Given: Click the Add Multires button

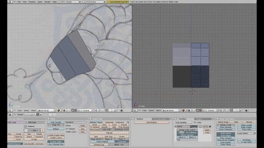Looking at the screenshot, I should 151,123.
